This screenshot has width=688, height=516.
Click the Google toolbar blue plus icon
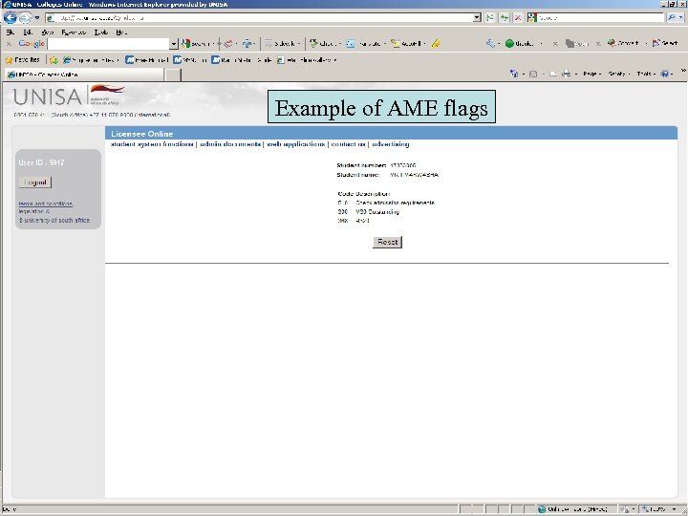[x=247, y=44]
